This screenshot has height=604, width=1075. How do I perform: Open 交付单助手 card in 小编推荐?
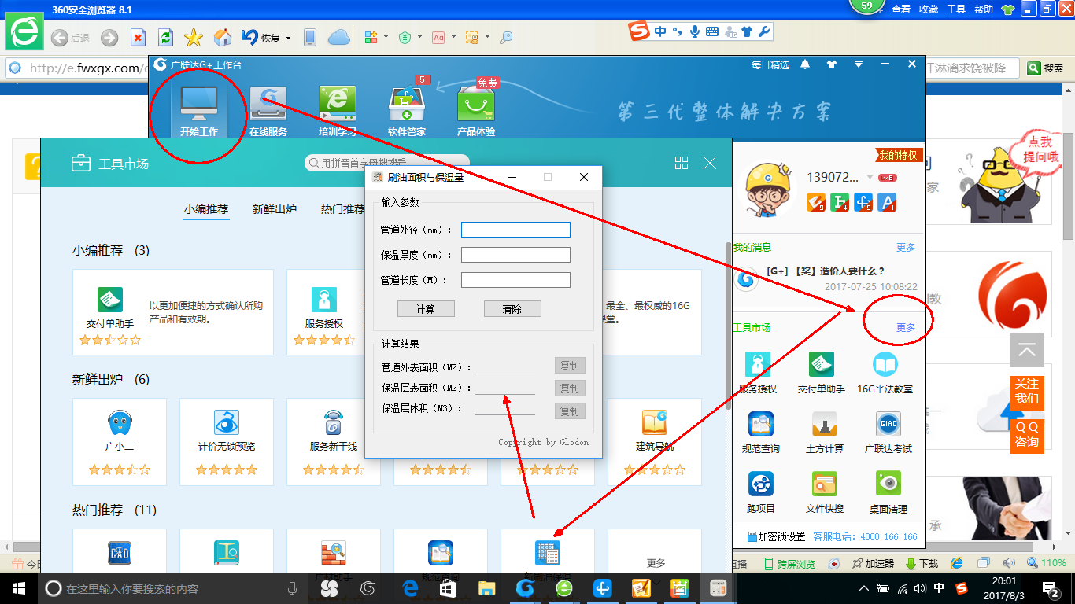click(x=173, y=312)
